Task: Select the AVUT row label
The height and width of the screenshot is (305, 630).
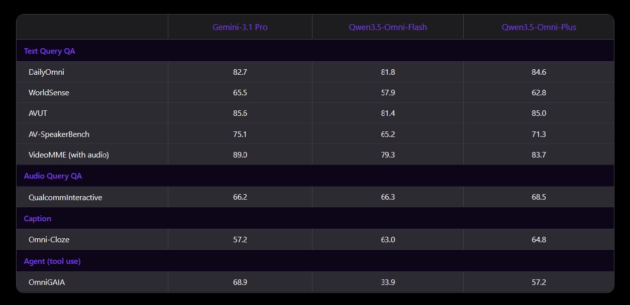Action: tap(38, 113)
